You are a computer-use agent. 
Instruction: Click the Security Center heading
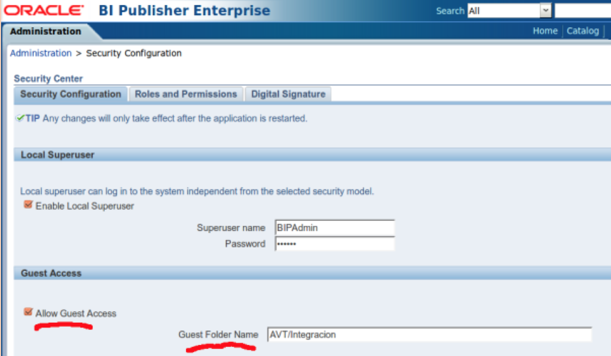click(49, 79)
